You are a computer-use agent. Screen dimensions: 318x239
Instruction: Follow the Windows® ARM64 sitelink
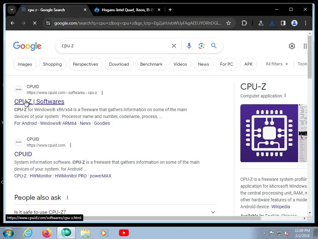click(x=58, y=123)
